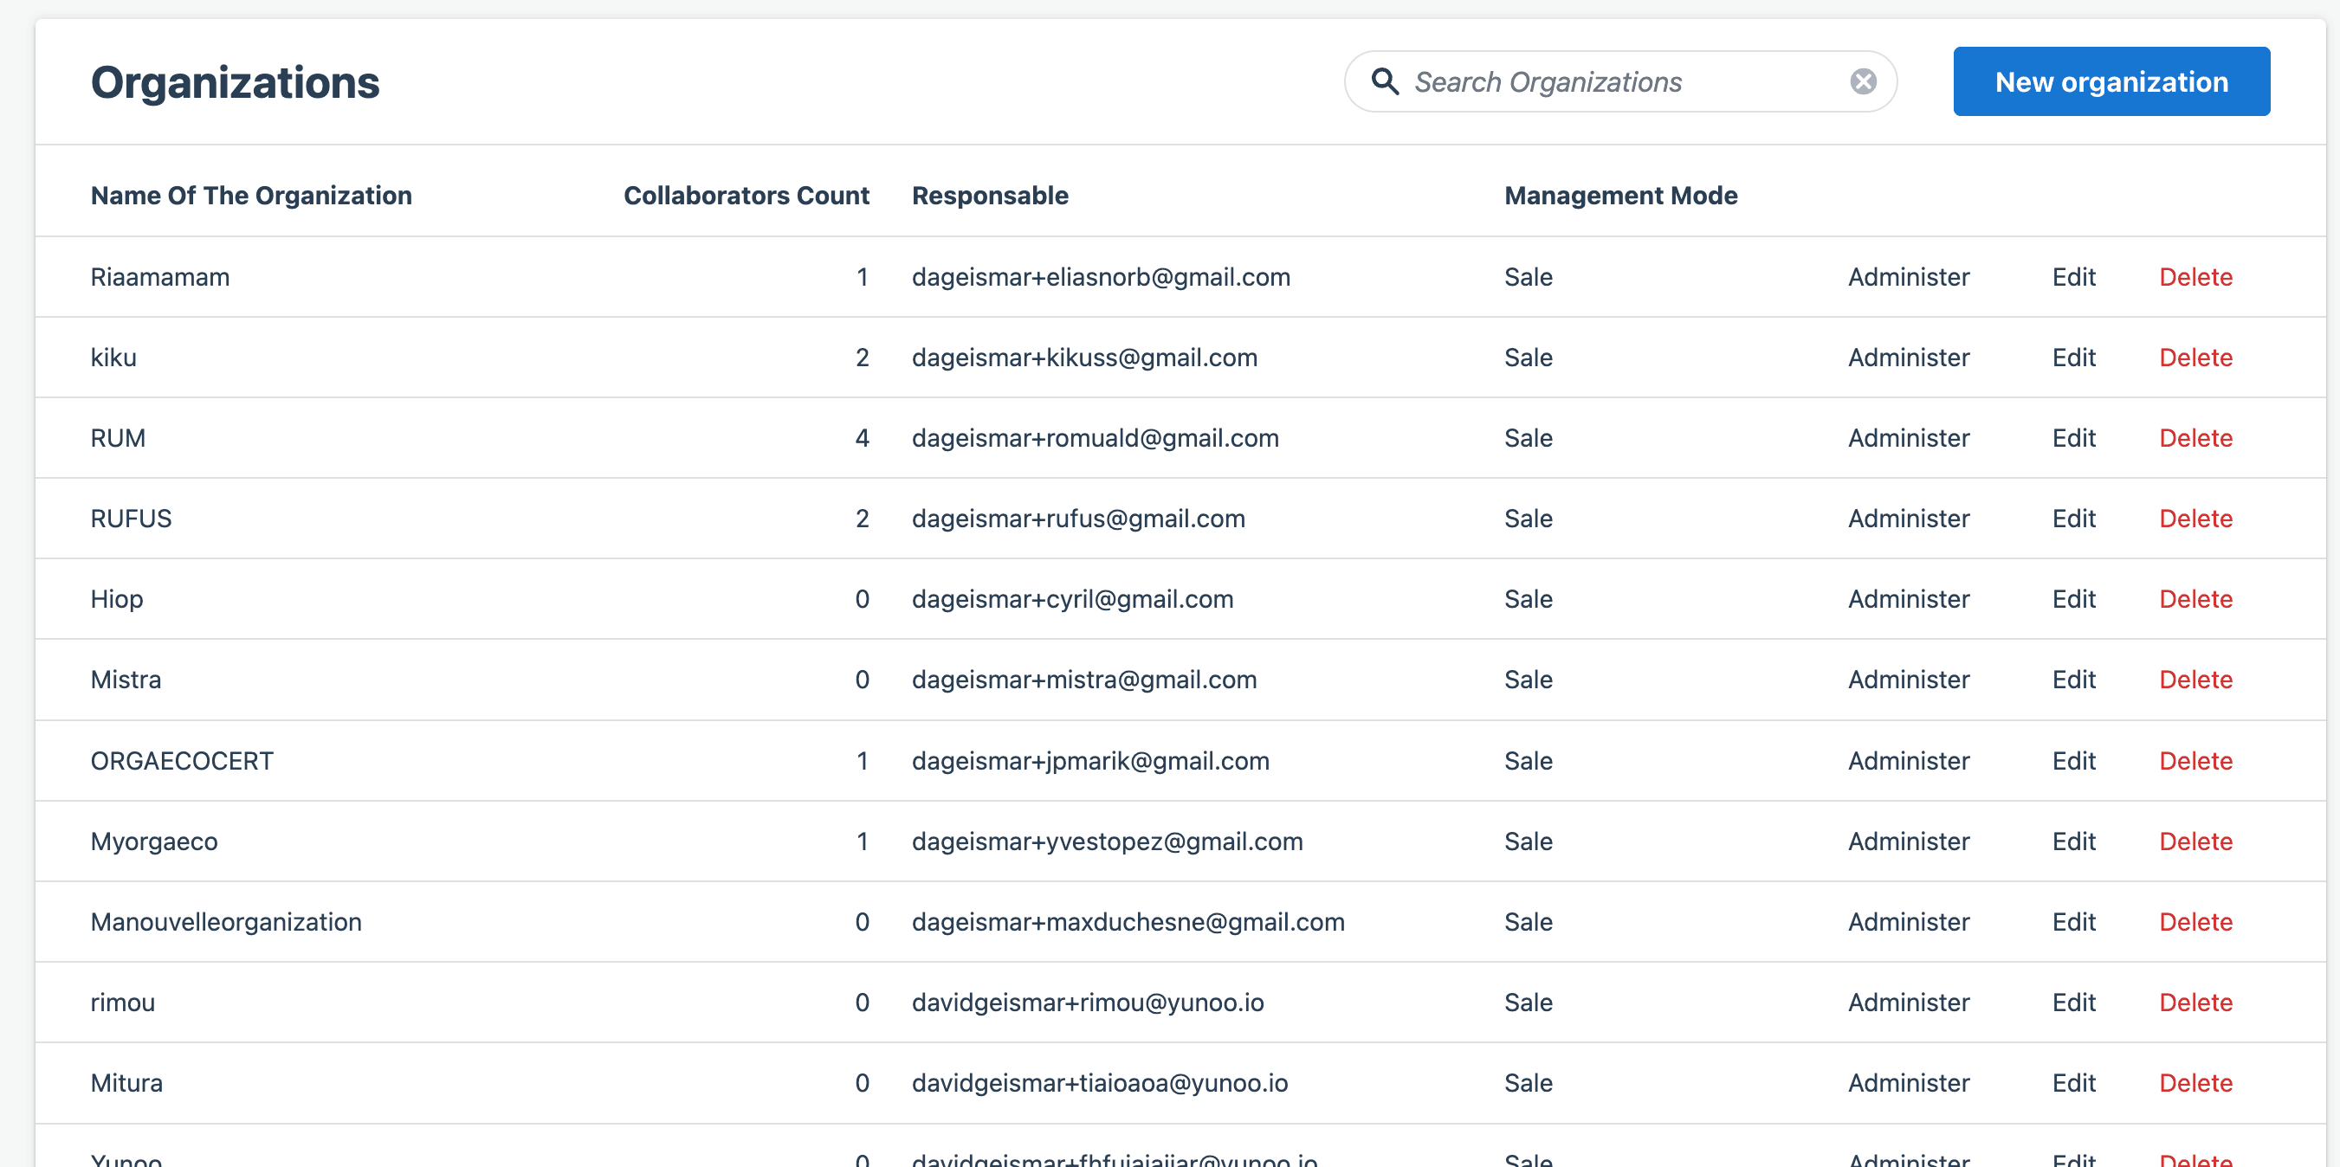Edit the Myorgaeco organization

pyautogui.click(x=2073, y=841)
